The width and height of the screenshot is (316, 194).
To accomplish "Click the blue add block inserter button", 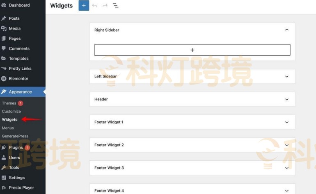I will click(x=84, y=6).
